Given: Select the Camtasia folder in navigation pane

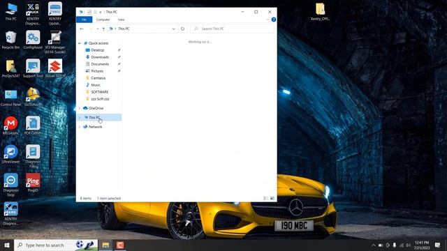Looking at the screenshot, I should coord(98,78).
